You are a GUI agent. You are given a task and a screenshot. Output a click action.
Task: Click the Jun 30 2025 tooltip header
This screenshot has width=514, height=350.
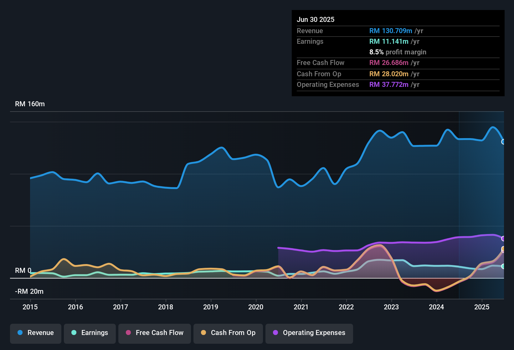click(x=316, y=19)
